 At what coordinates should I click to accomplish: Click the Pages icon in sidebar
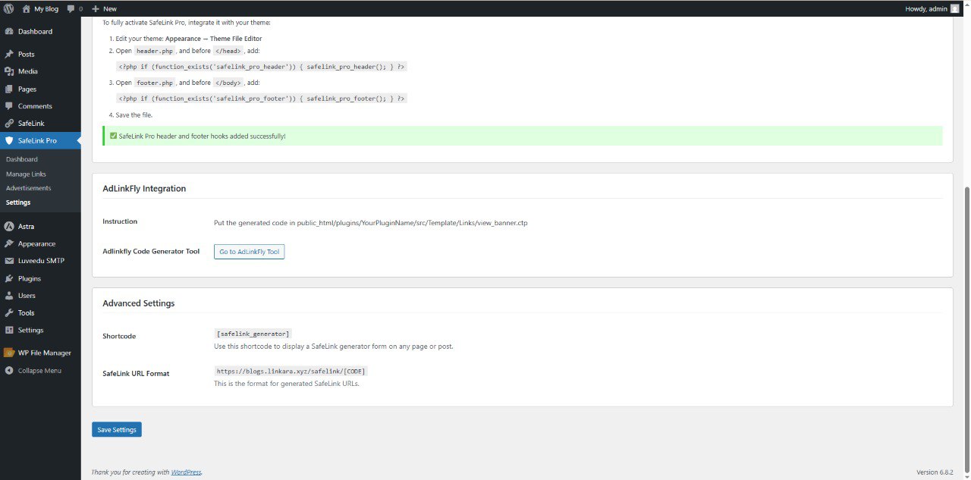tap(9, 89)
